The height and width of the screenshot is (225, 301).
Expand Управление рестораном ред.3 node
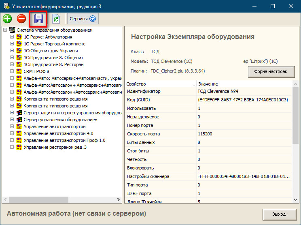pyautogui.click(x=12, y=147)
